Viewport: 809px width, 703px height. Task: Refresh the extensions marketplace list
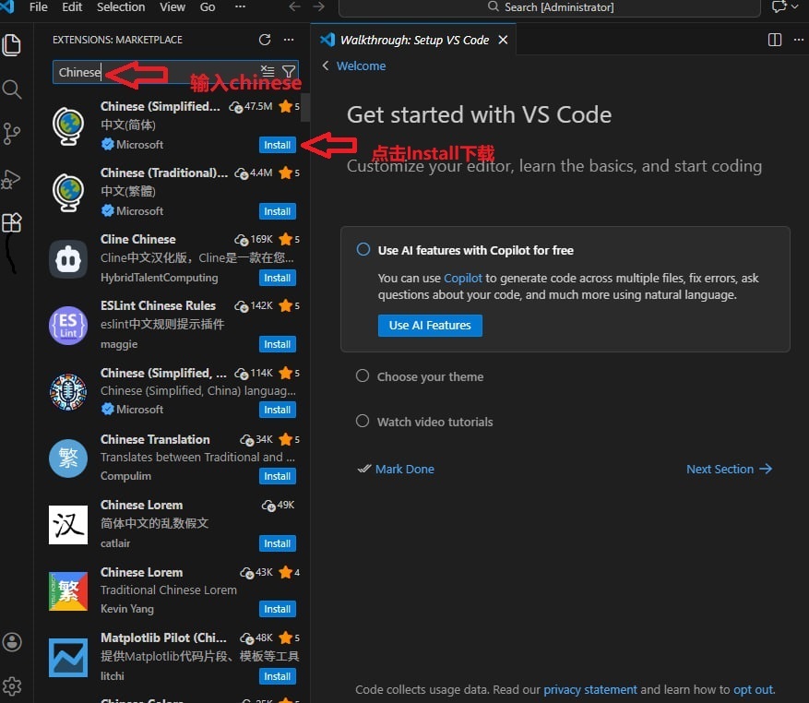coord(265,40)
